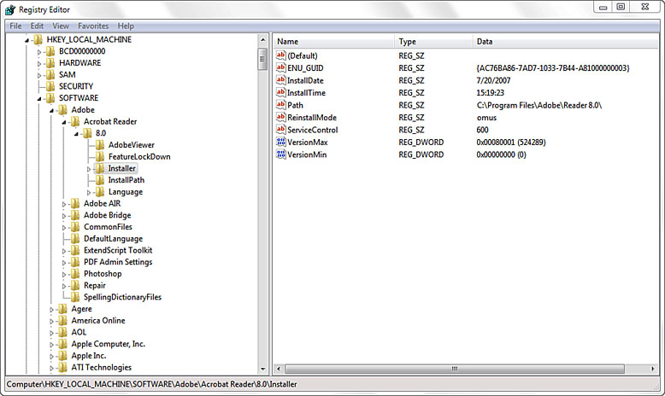Select the VersionMax DWORD value icon

280,142
